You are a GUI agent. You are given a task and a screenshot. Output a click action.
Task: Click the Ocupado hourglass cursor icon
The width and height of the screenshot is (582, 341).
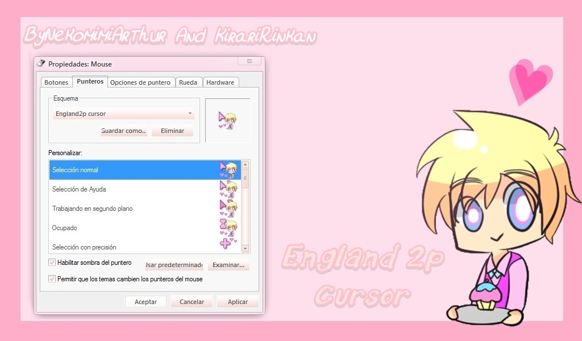(228, 227)
